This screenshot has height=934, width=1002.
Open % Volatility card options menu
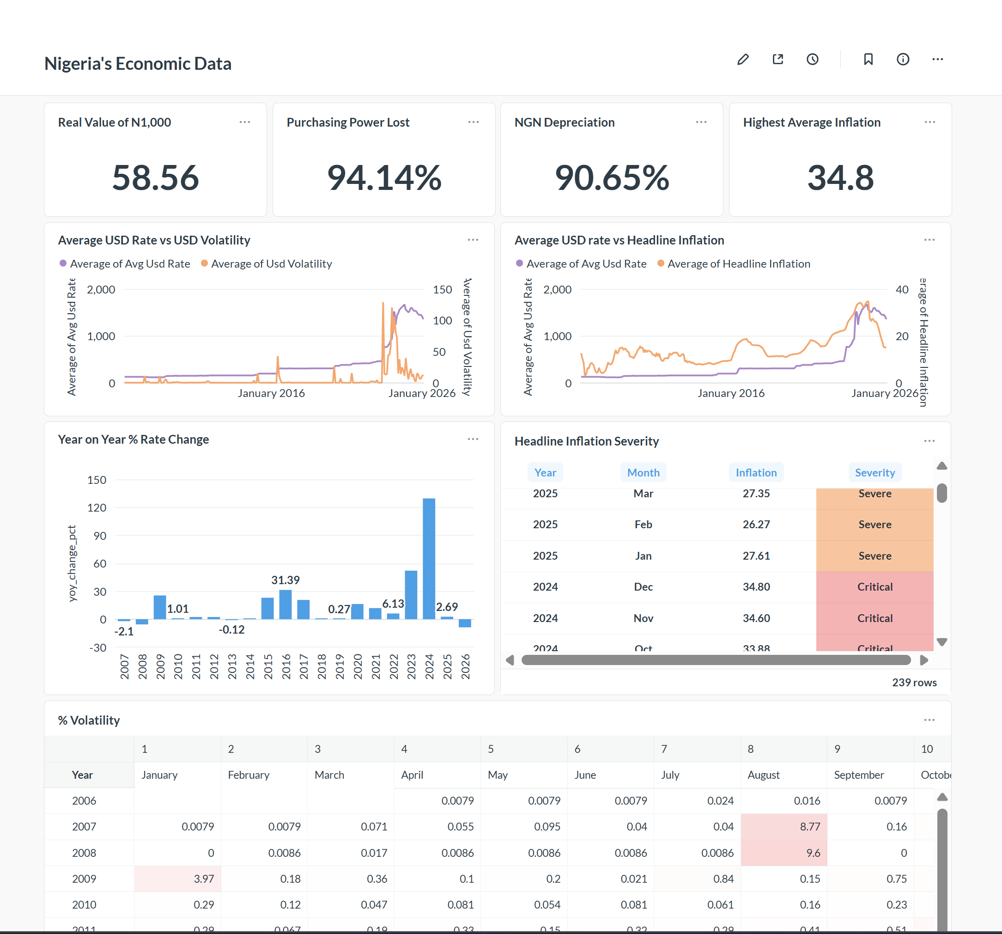pos(929,720)
